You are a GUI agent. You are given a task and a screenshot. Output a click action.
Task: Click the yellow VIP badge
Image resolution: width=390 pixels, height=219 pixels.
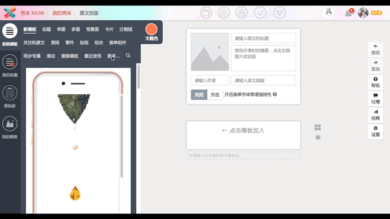tap(377, 13)
